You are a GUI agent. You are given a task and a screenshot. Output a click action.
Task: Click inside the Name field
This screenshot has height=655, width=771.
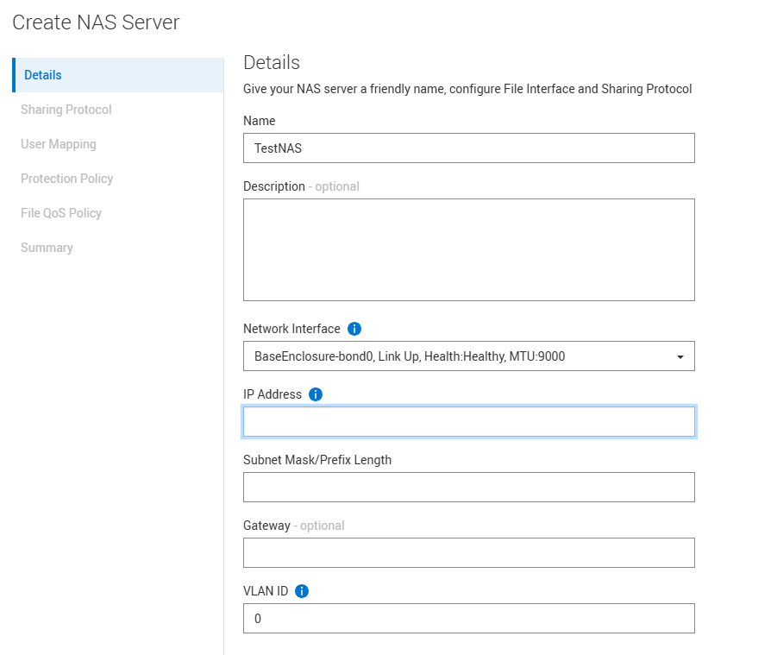[x=469, y=148]
